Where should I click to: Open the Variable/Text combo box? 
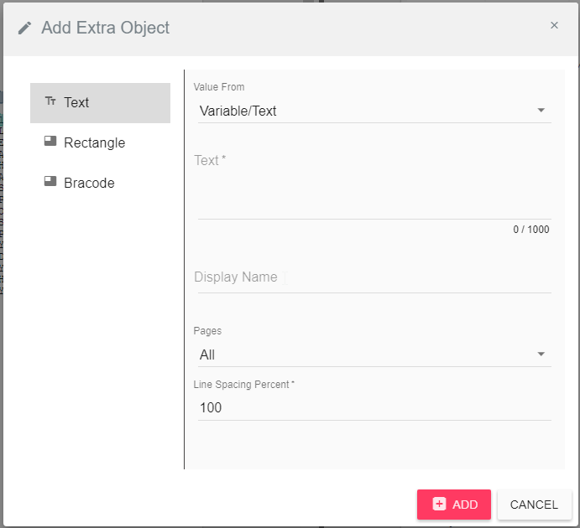point(374,111)
